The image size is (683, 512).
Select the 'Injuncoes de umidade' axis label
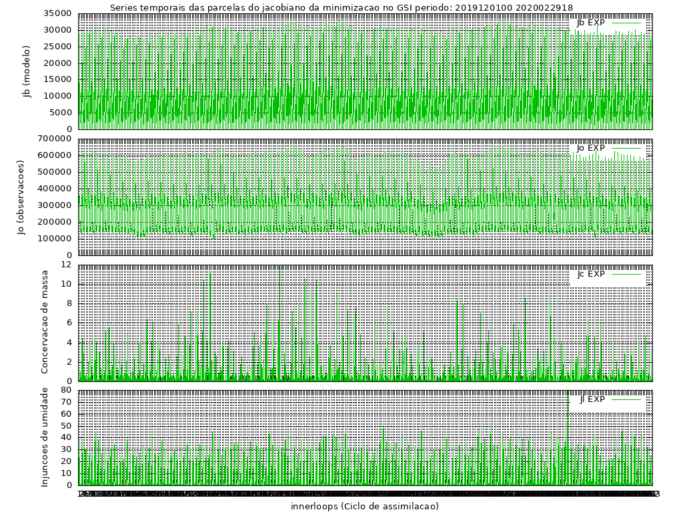click(45, 437)
